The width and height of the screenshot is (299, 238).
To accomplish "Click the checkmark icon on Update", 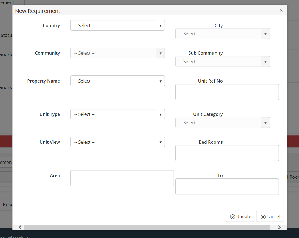I will pyautogui.click(x=233, y=217).
